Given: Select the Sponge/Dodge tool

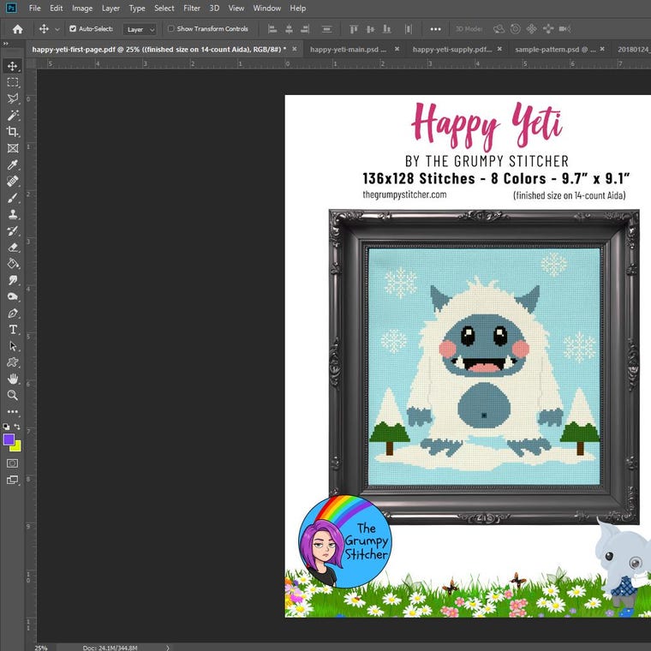Looking at the screenshot, I should tap(13, 296).
